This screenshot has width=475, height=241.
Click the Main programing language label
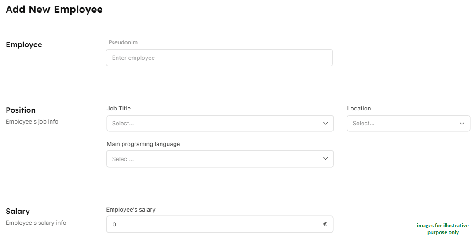[x=143, y=144]
